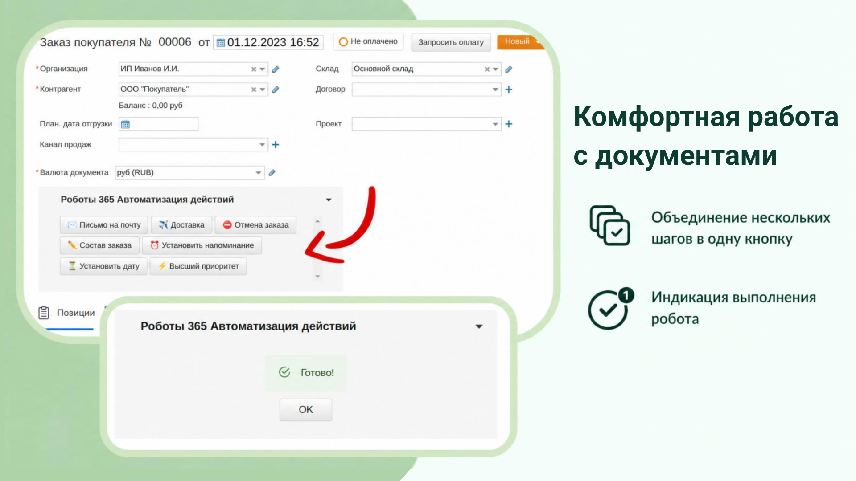Run the Доставка robot button
Image resolution: width=856 pixels, height=481 pixels.
click(181, 225)
